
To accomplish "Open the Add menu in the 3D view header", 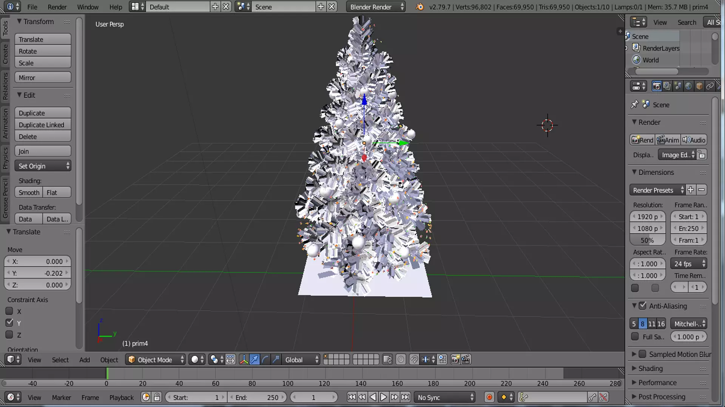I will pyautogui.click(x=85, y=360).
